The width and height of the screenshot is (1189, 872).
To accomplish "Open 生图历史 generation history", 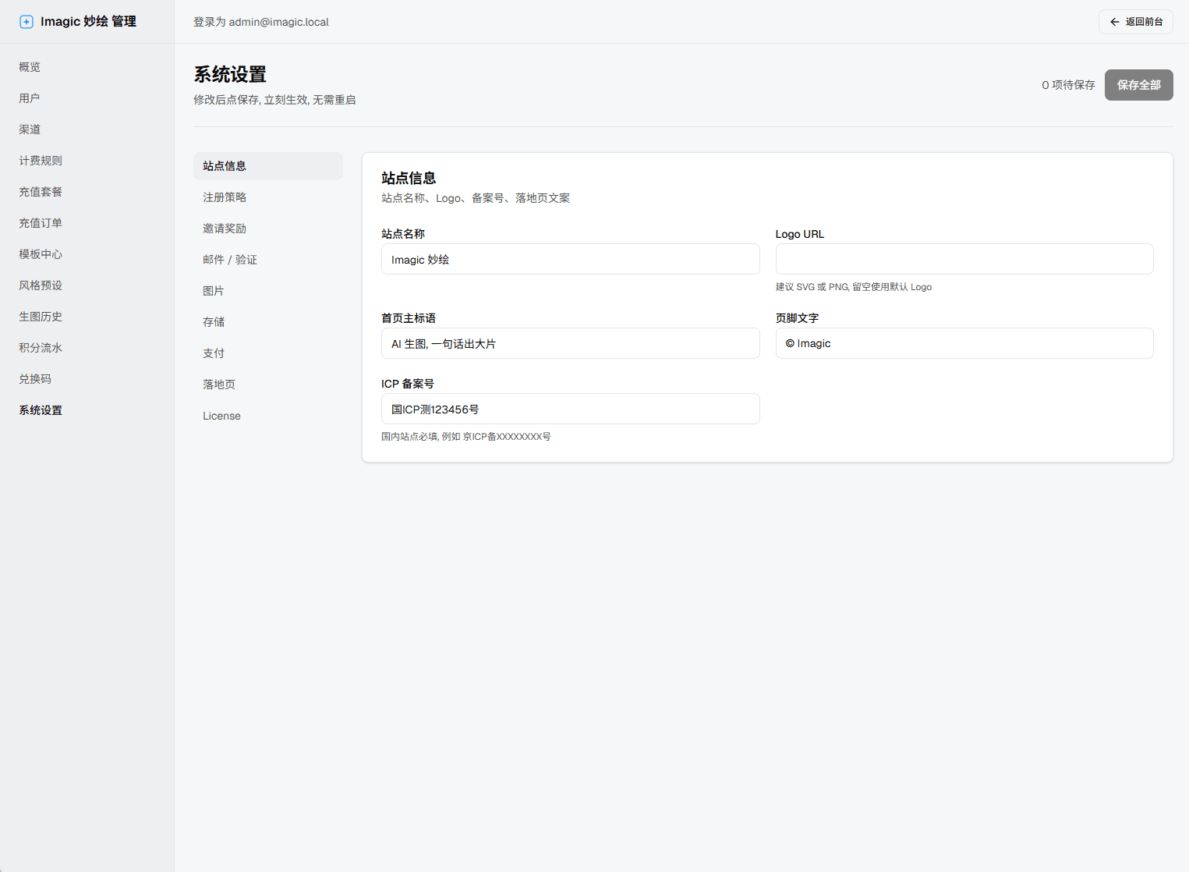I will click(41, 317).
